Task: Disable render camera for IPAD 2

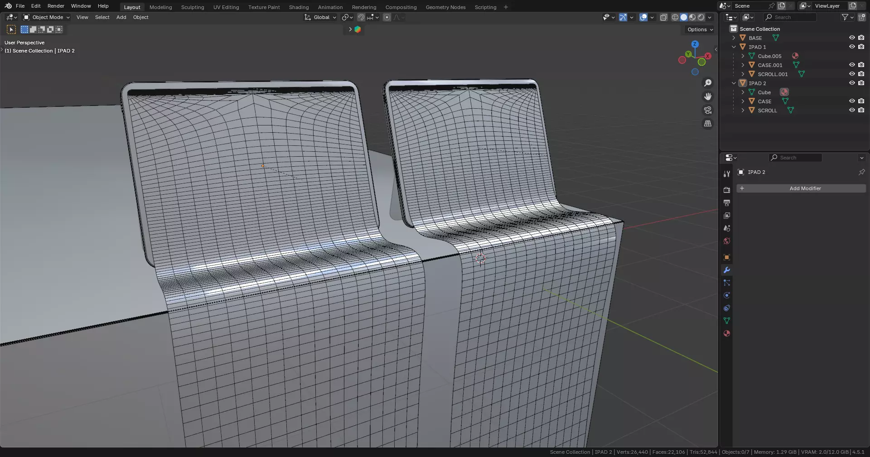Action: tap(861, 83)
